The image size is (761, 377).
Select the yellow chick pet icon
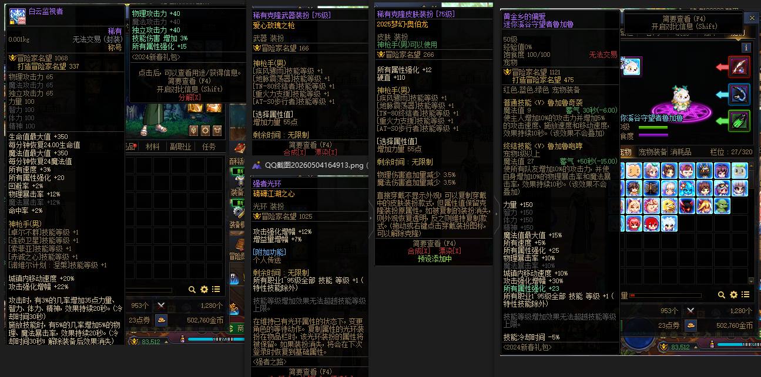click(669, 206)
